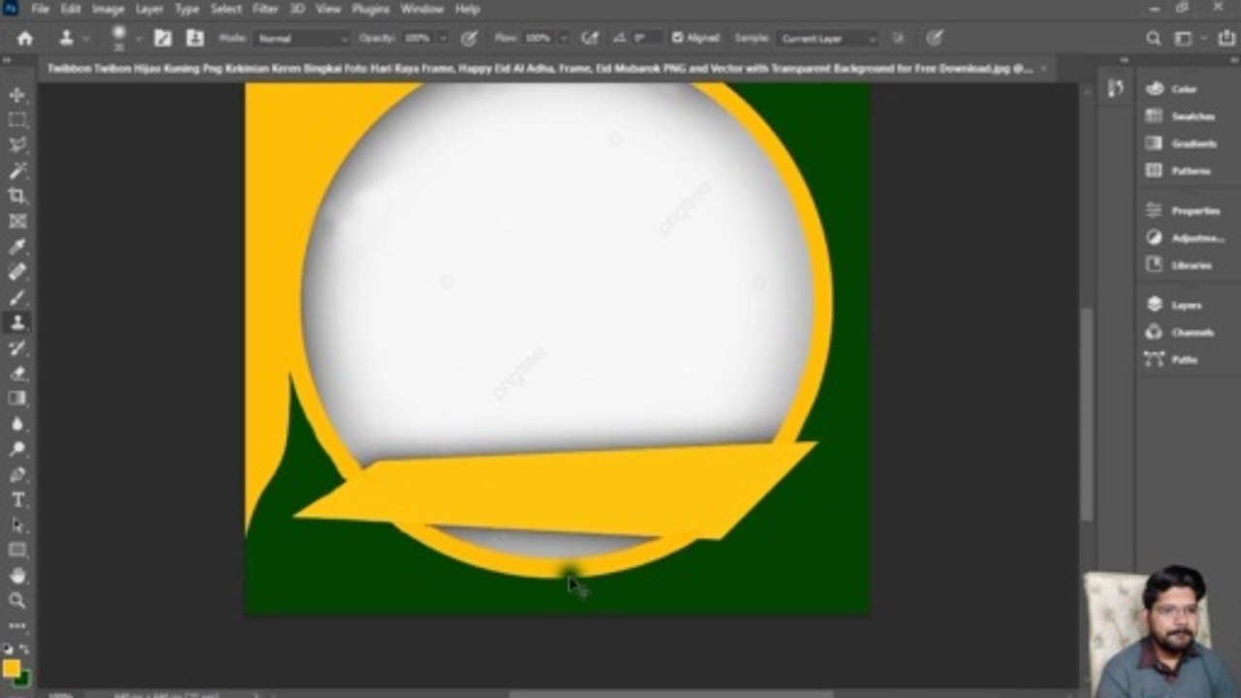
Task: Select the Horizontal Type tool
Action: (17, 499)
